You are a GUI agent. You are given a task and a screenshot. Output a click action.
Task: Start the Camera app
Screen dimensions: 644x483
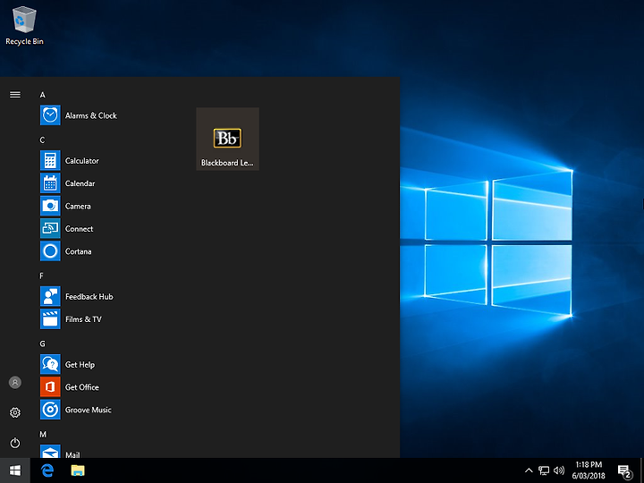50,206
